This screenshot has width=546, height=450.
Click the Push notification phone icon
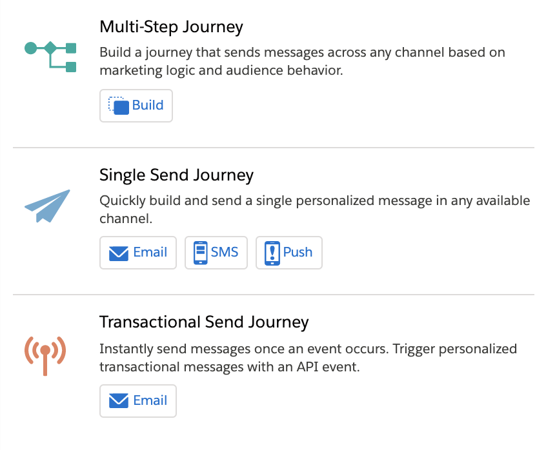click(272, 253)
